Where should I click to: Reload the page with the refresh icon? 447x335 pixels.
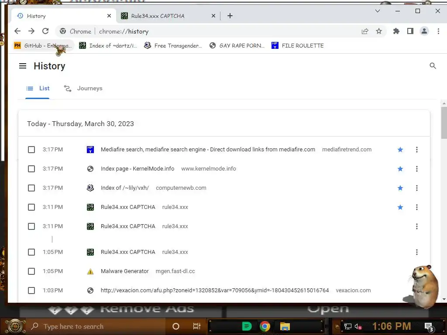click(x=45, y=31)
